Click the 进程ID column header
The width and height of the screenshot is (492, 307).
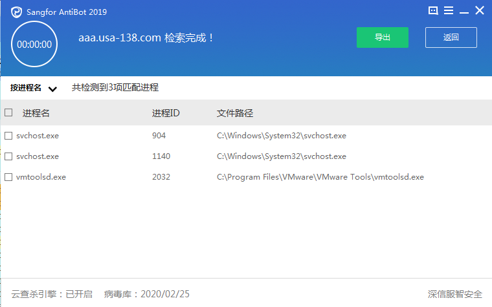(x=166, y=113)
